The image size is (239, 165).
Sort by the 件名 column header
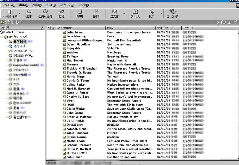point(130,28)
